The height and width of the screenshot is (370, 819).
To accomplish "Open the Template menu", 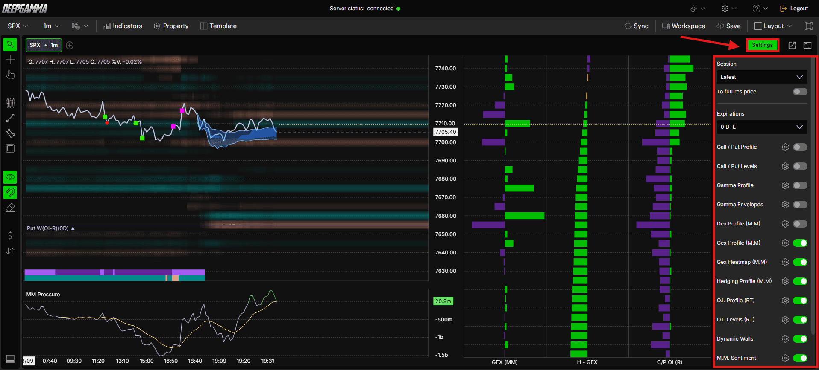I will (218, 26).
